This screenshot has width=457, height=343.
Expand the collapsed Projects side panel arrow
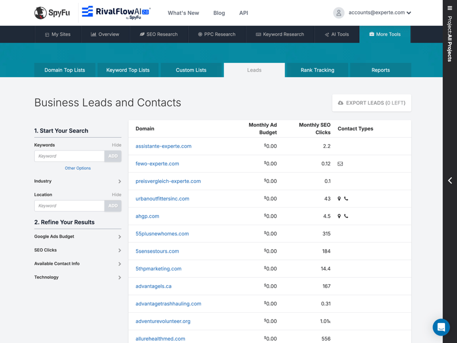450,181
